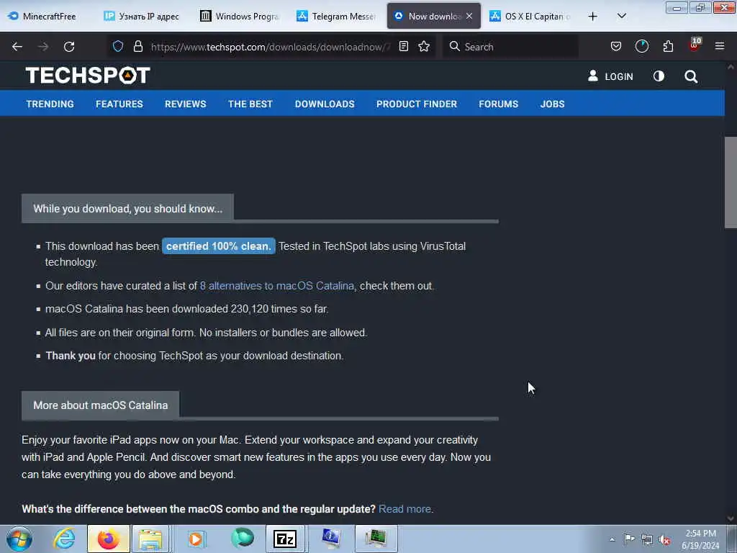The image size is (737, 553).
Task: Click 'downloaded 230,120 times so far' text
Action: [x=250, y=309]
